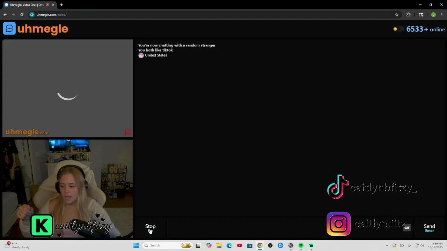Image resolution: width=447 pixels, height=251 pixels.
Task: Open the Windows Start menu
Action: [136, 245]
